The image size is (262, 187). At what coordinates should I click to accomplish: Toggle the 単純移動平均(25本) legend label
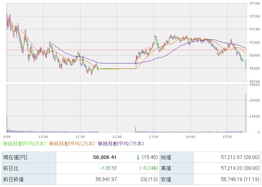tap(73, 143)
